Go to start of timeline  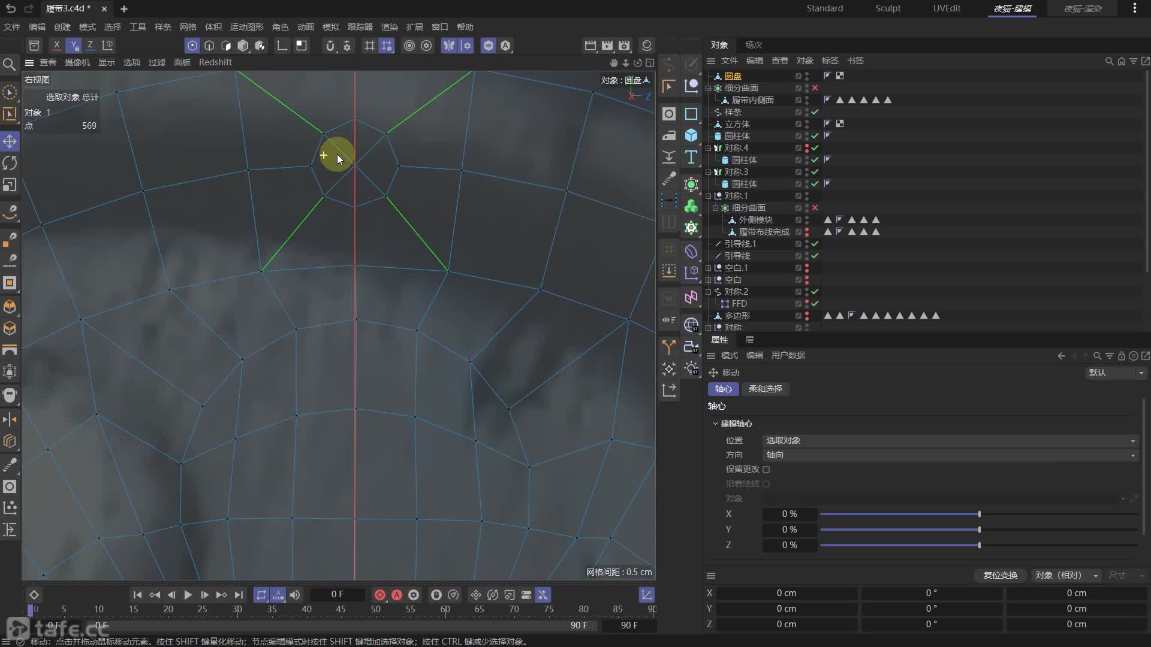click(x=137, y=595)
